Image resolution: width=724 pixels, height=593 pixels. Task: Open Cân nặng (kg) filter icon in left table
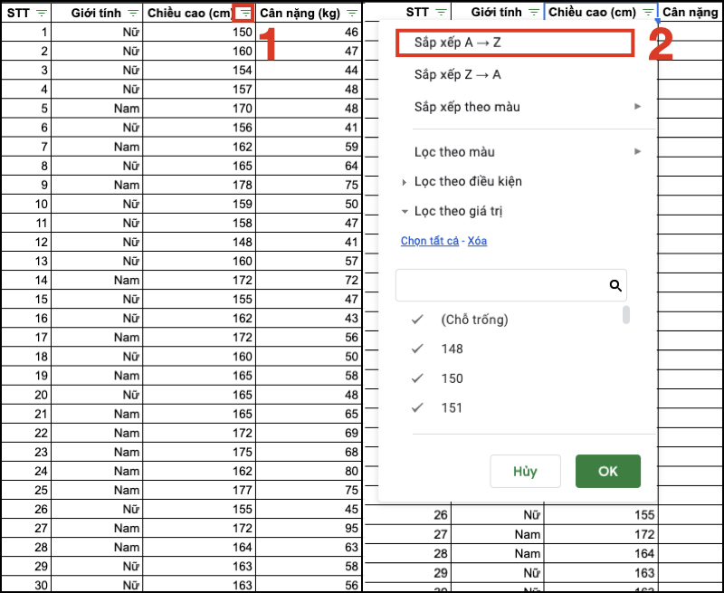point(352,14)
